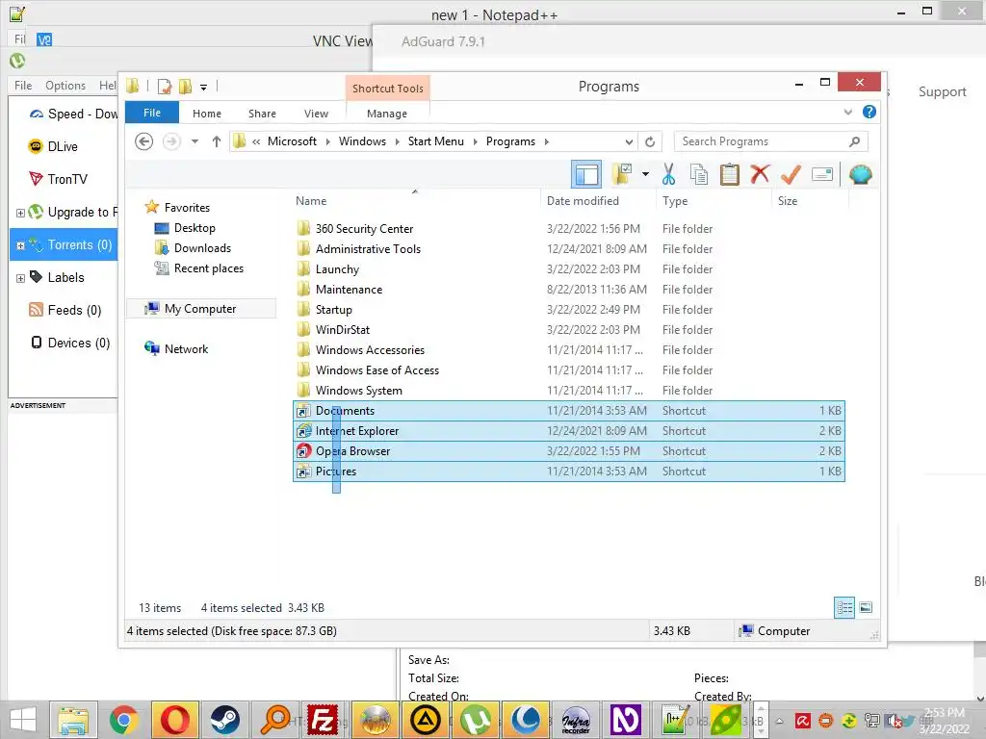The height and width of the screenshot is (739, 986).
Task: Switch to the View ribbon tab
Action: 316,114
